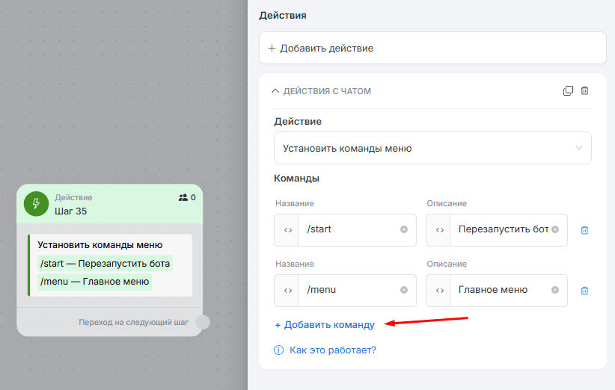
Task: Click the /menu — Главное меню tag
Action: tap(94, 282)
